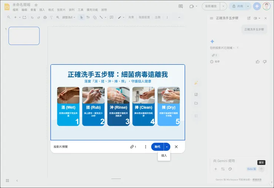Screen dimensions: 274x188
Task: Click the undo arrow icon
Action: click(32, 17)
